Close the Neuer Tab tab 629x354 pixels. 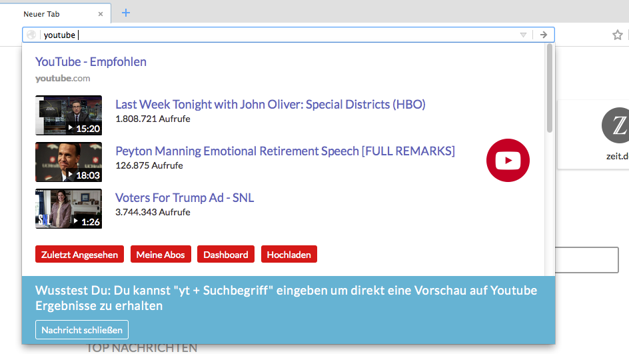click(x=101, y=13)
